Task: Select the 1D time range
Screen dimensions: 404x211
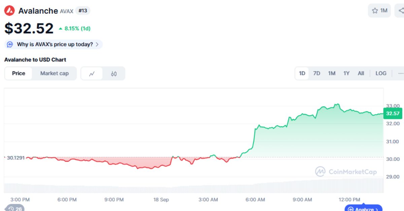Action: click(302, 73)
